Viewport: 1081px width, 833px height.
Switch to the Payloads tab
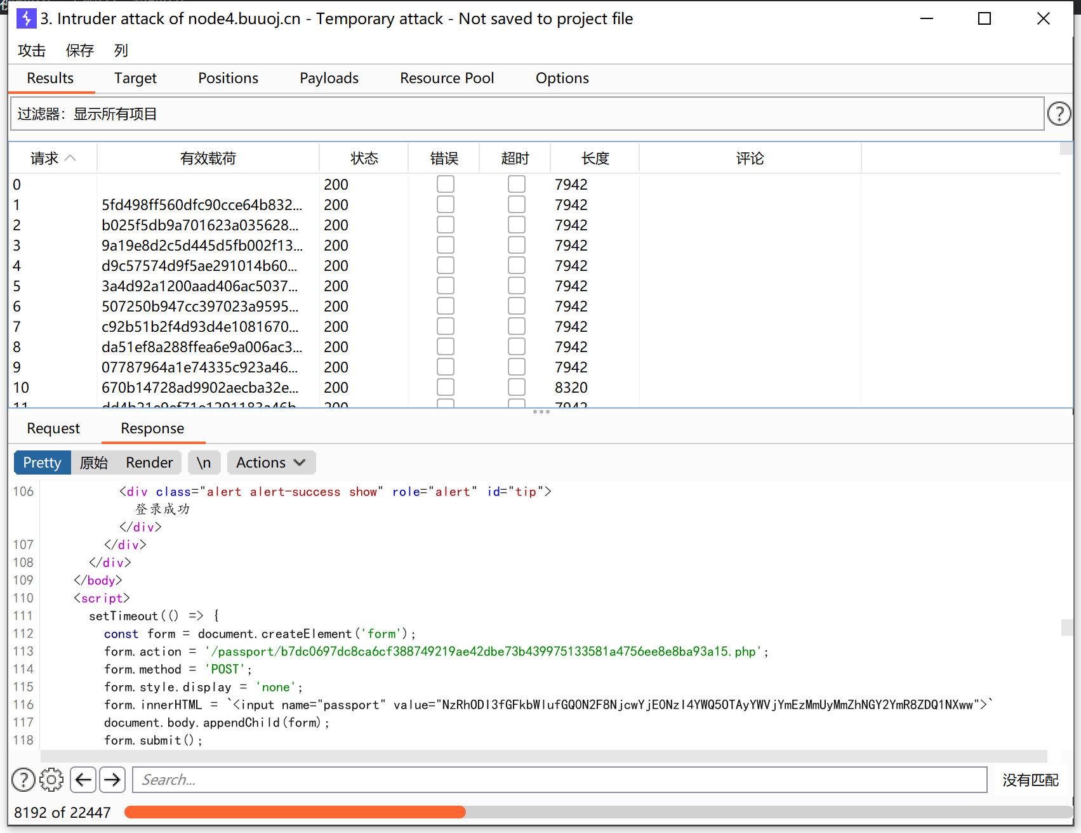(x=329, y=78)
